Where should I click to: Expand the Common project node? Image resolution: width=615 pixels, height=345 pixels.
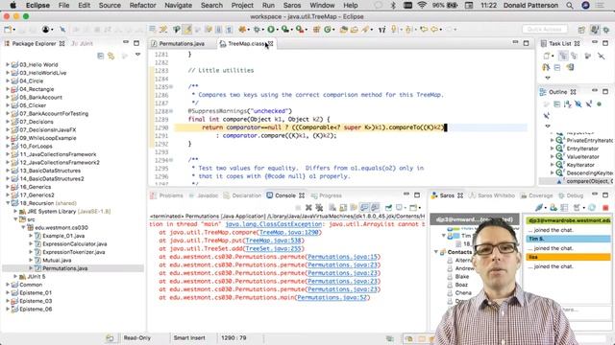click(8, 285)
